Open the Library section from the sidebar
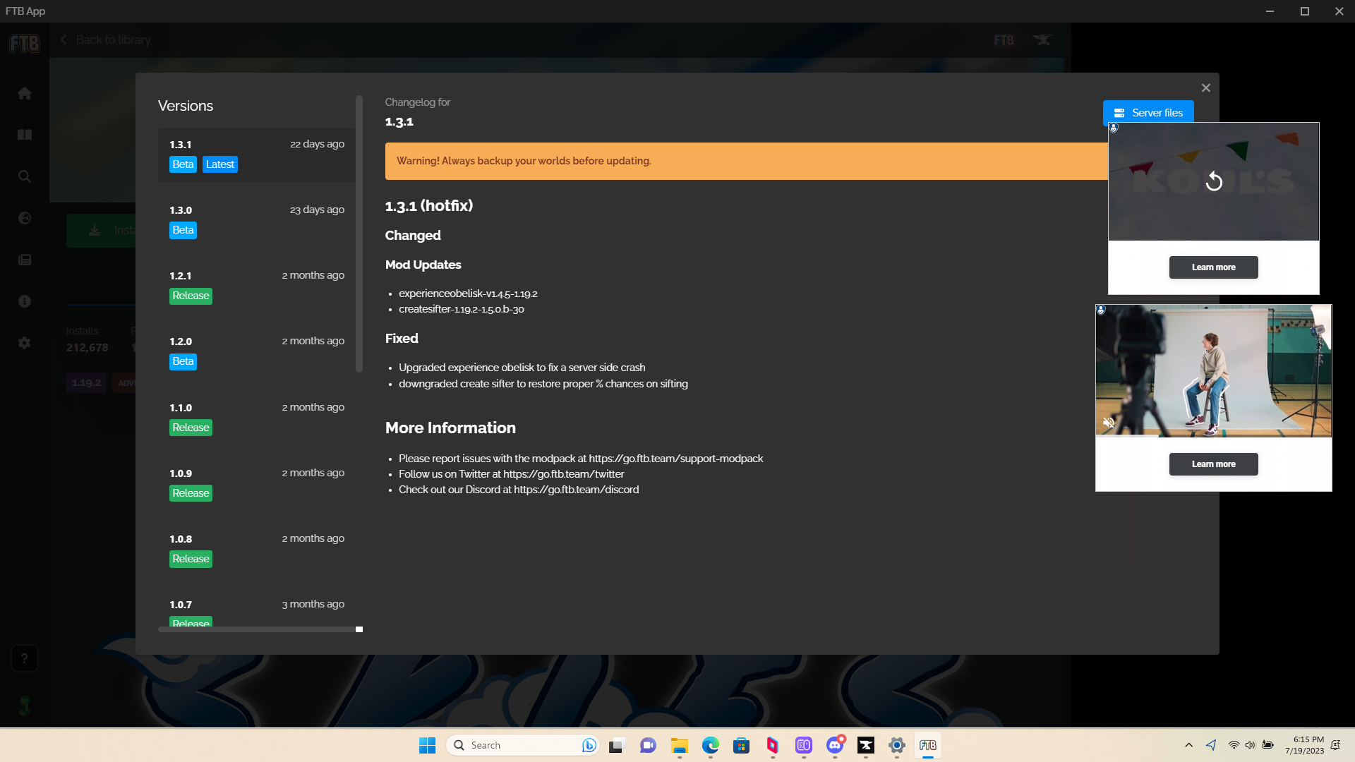1355x762 pixels. 25,134
